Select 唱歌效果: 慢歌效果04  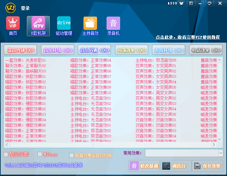click(x=25, y=120)
